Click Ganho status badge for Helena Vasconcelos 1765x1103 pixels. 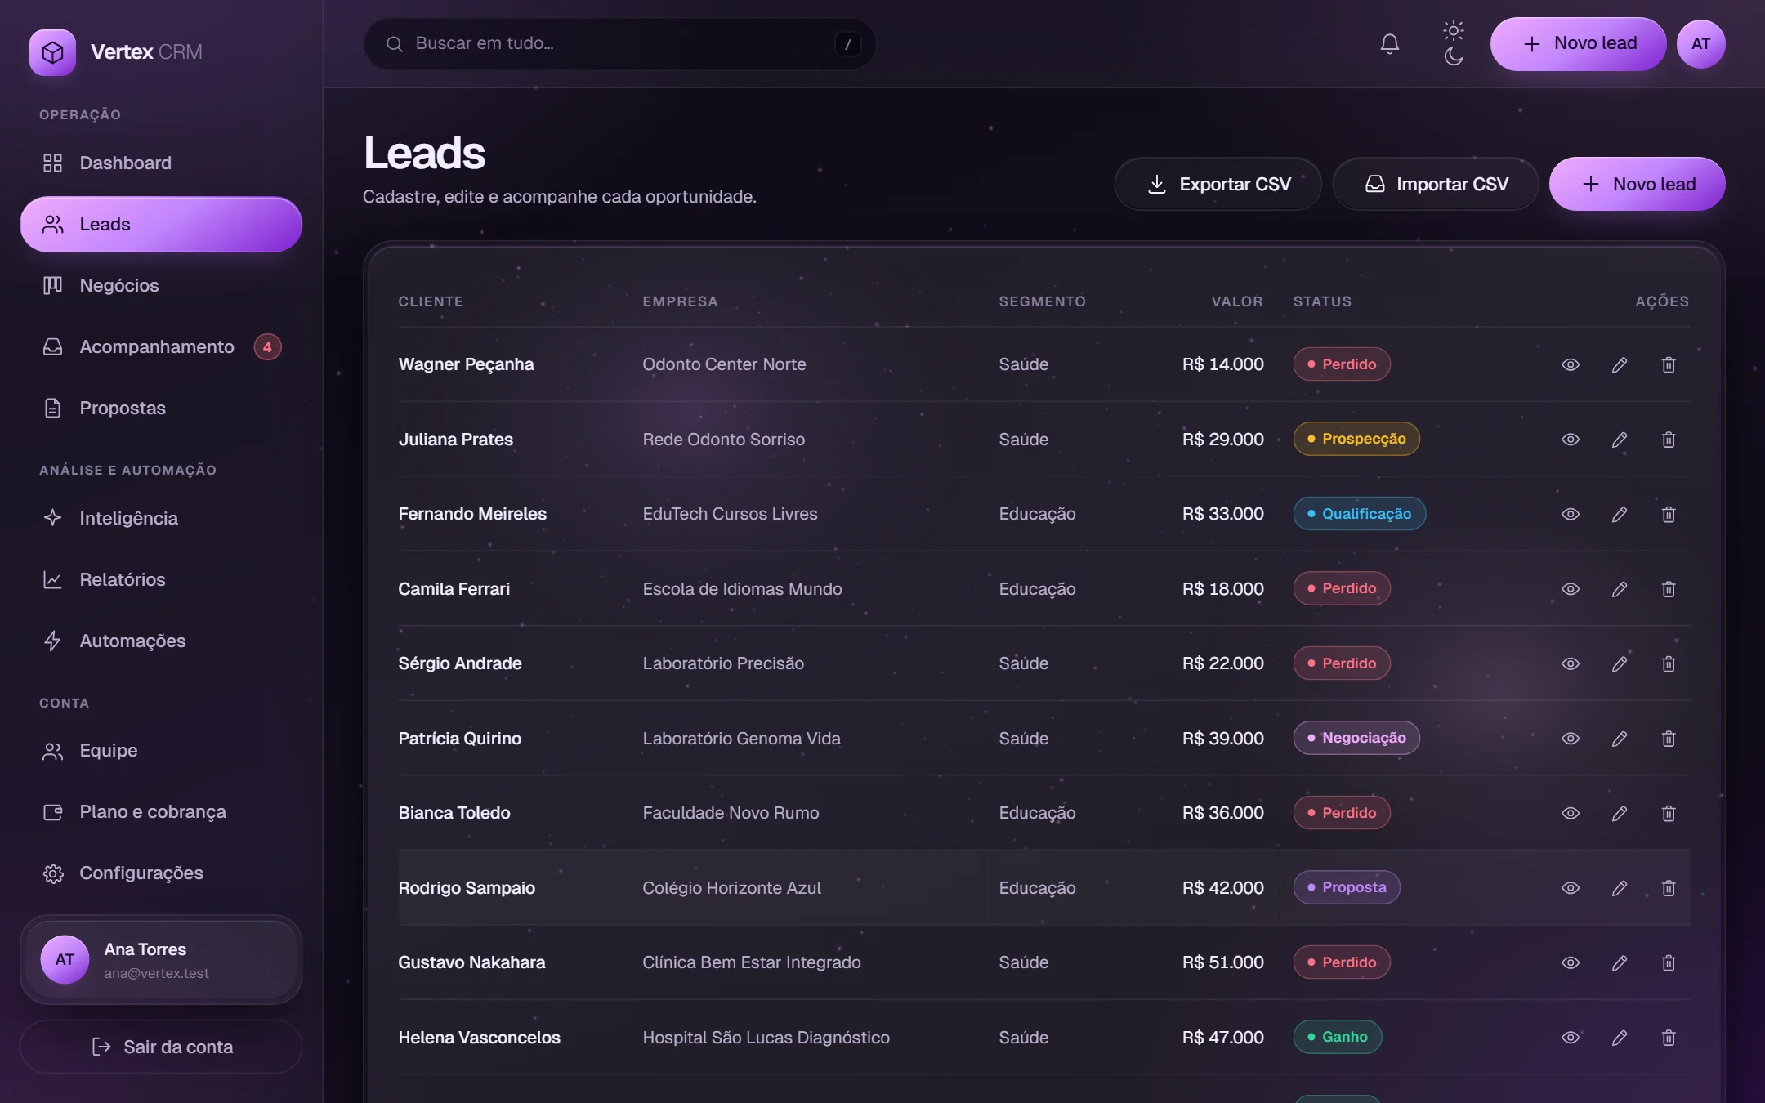(1337, 1037)
